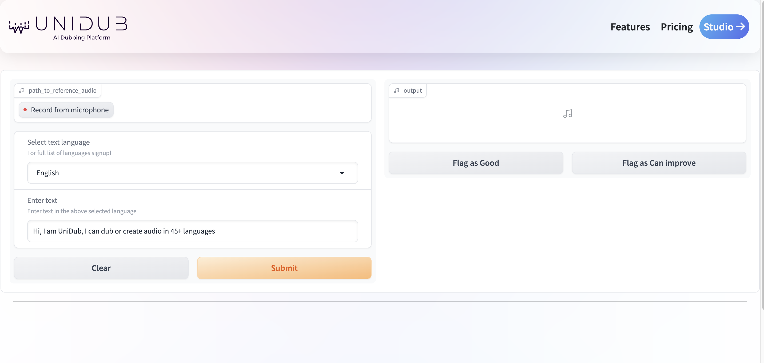Viewport: 764px width, 363px height.
Task: Open the Features menu item
Action: [x=630, y=27]
